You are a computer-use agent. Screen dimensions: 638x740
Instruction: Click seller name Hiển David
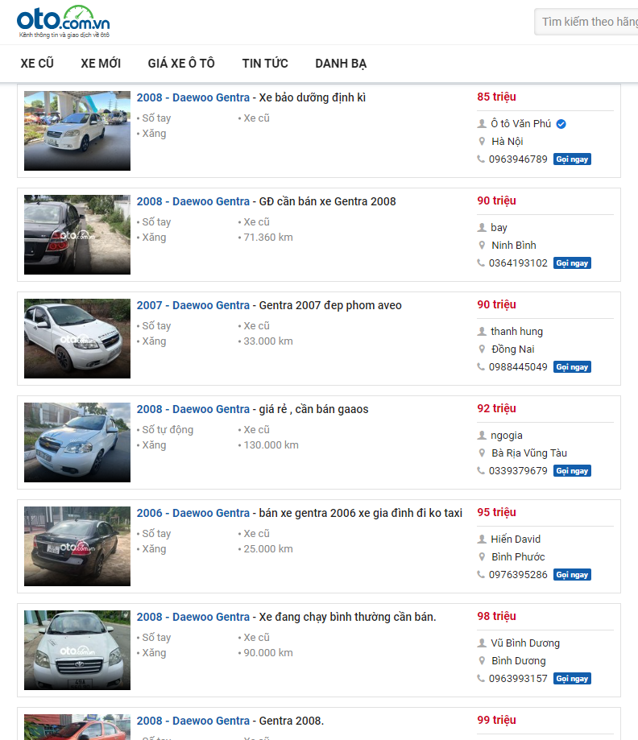[x=516, y=539]
